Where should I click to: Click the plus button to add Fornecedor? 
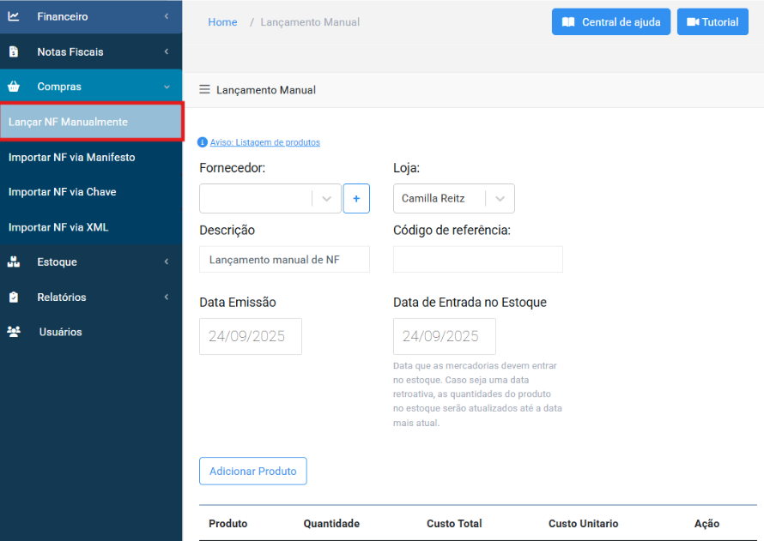[x=356, y=198]
